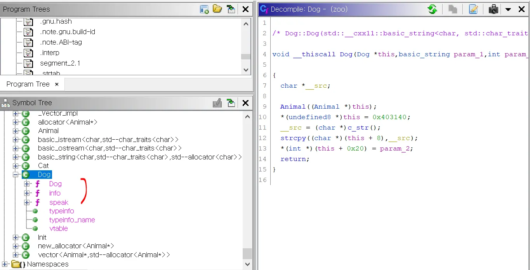Click the function icon beside speak

[38, 202]
